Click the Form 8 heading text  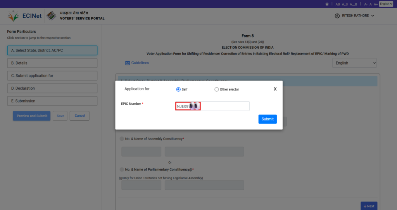point(248,36)
